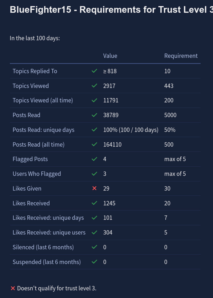
Task: Click the Requirement column header
Action: click(x=181, y=56)
